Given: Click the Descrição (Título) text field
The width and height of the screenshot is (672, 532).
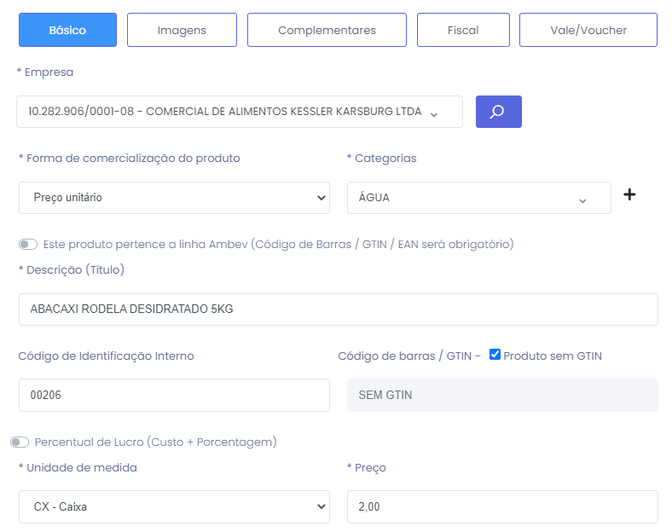Looking at the screenshot, I should [338, 309].
